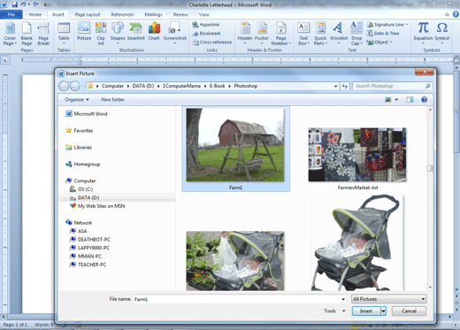The image size is (460, 330).
Task: Insert a Signature Line
Action: 387,25
